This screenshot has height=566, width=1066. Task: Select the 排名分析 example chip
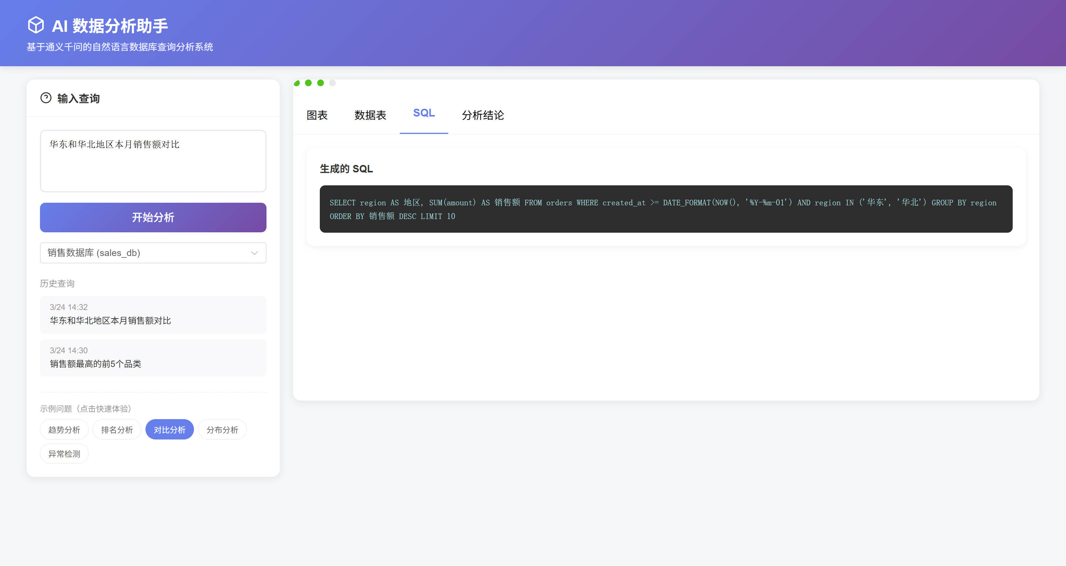pos(117,429)
